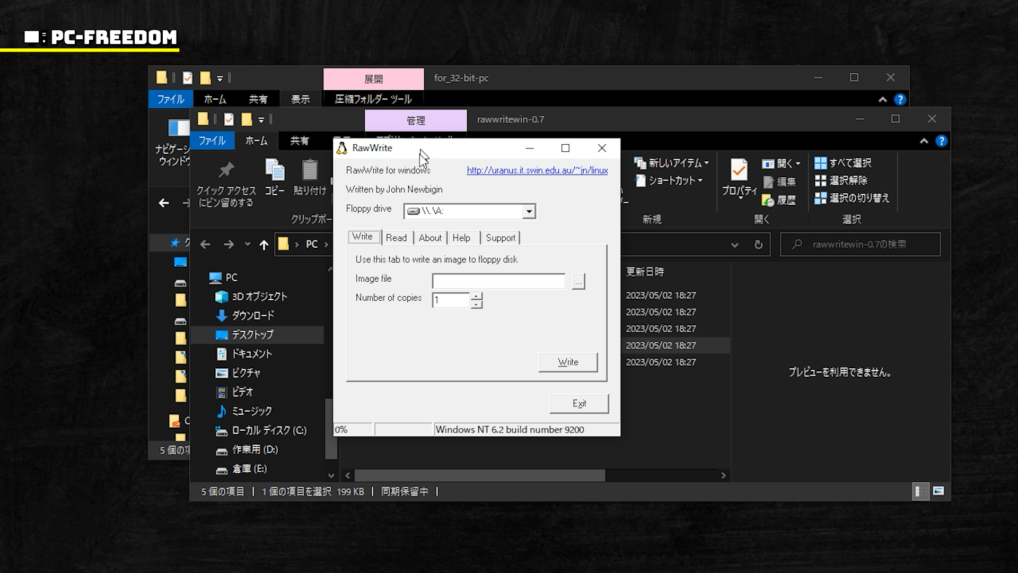Open the Support tab in RawWrite
This screenshot has height=573, width=1018.
point(500,238)
